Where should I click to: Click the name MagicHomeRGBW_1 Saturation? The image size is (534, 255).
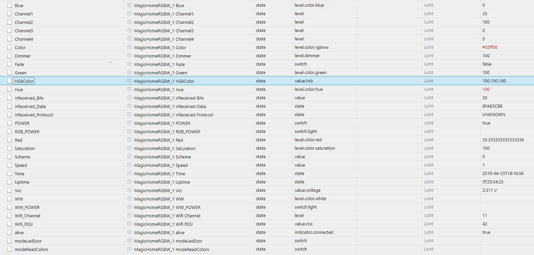(x=165, y=148)
